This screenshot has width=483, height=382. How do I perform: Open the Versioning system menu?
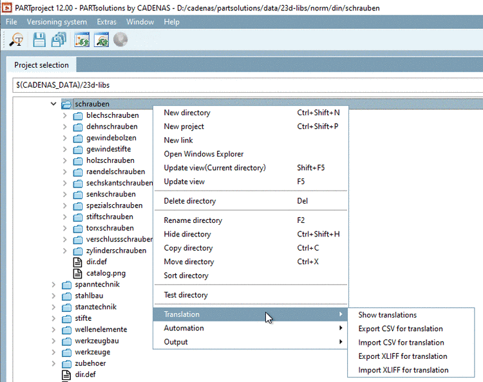click(x=57, y=22)
